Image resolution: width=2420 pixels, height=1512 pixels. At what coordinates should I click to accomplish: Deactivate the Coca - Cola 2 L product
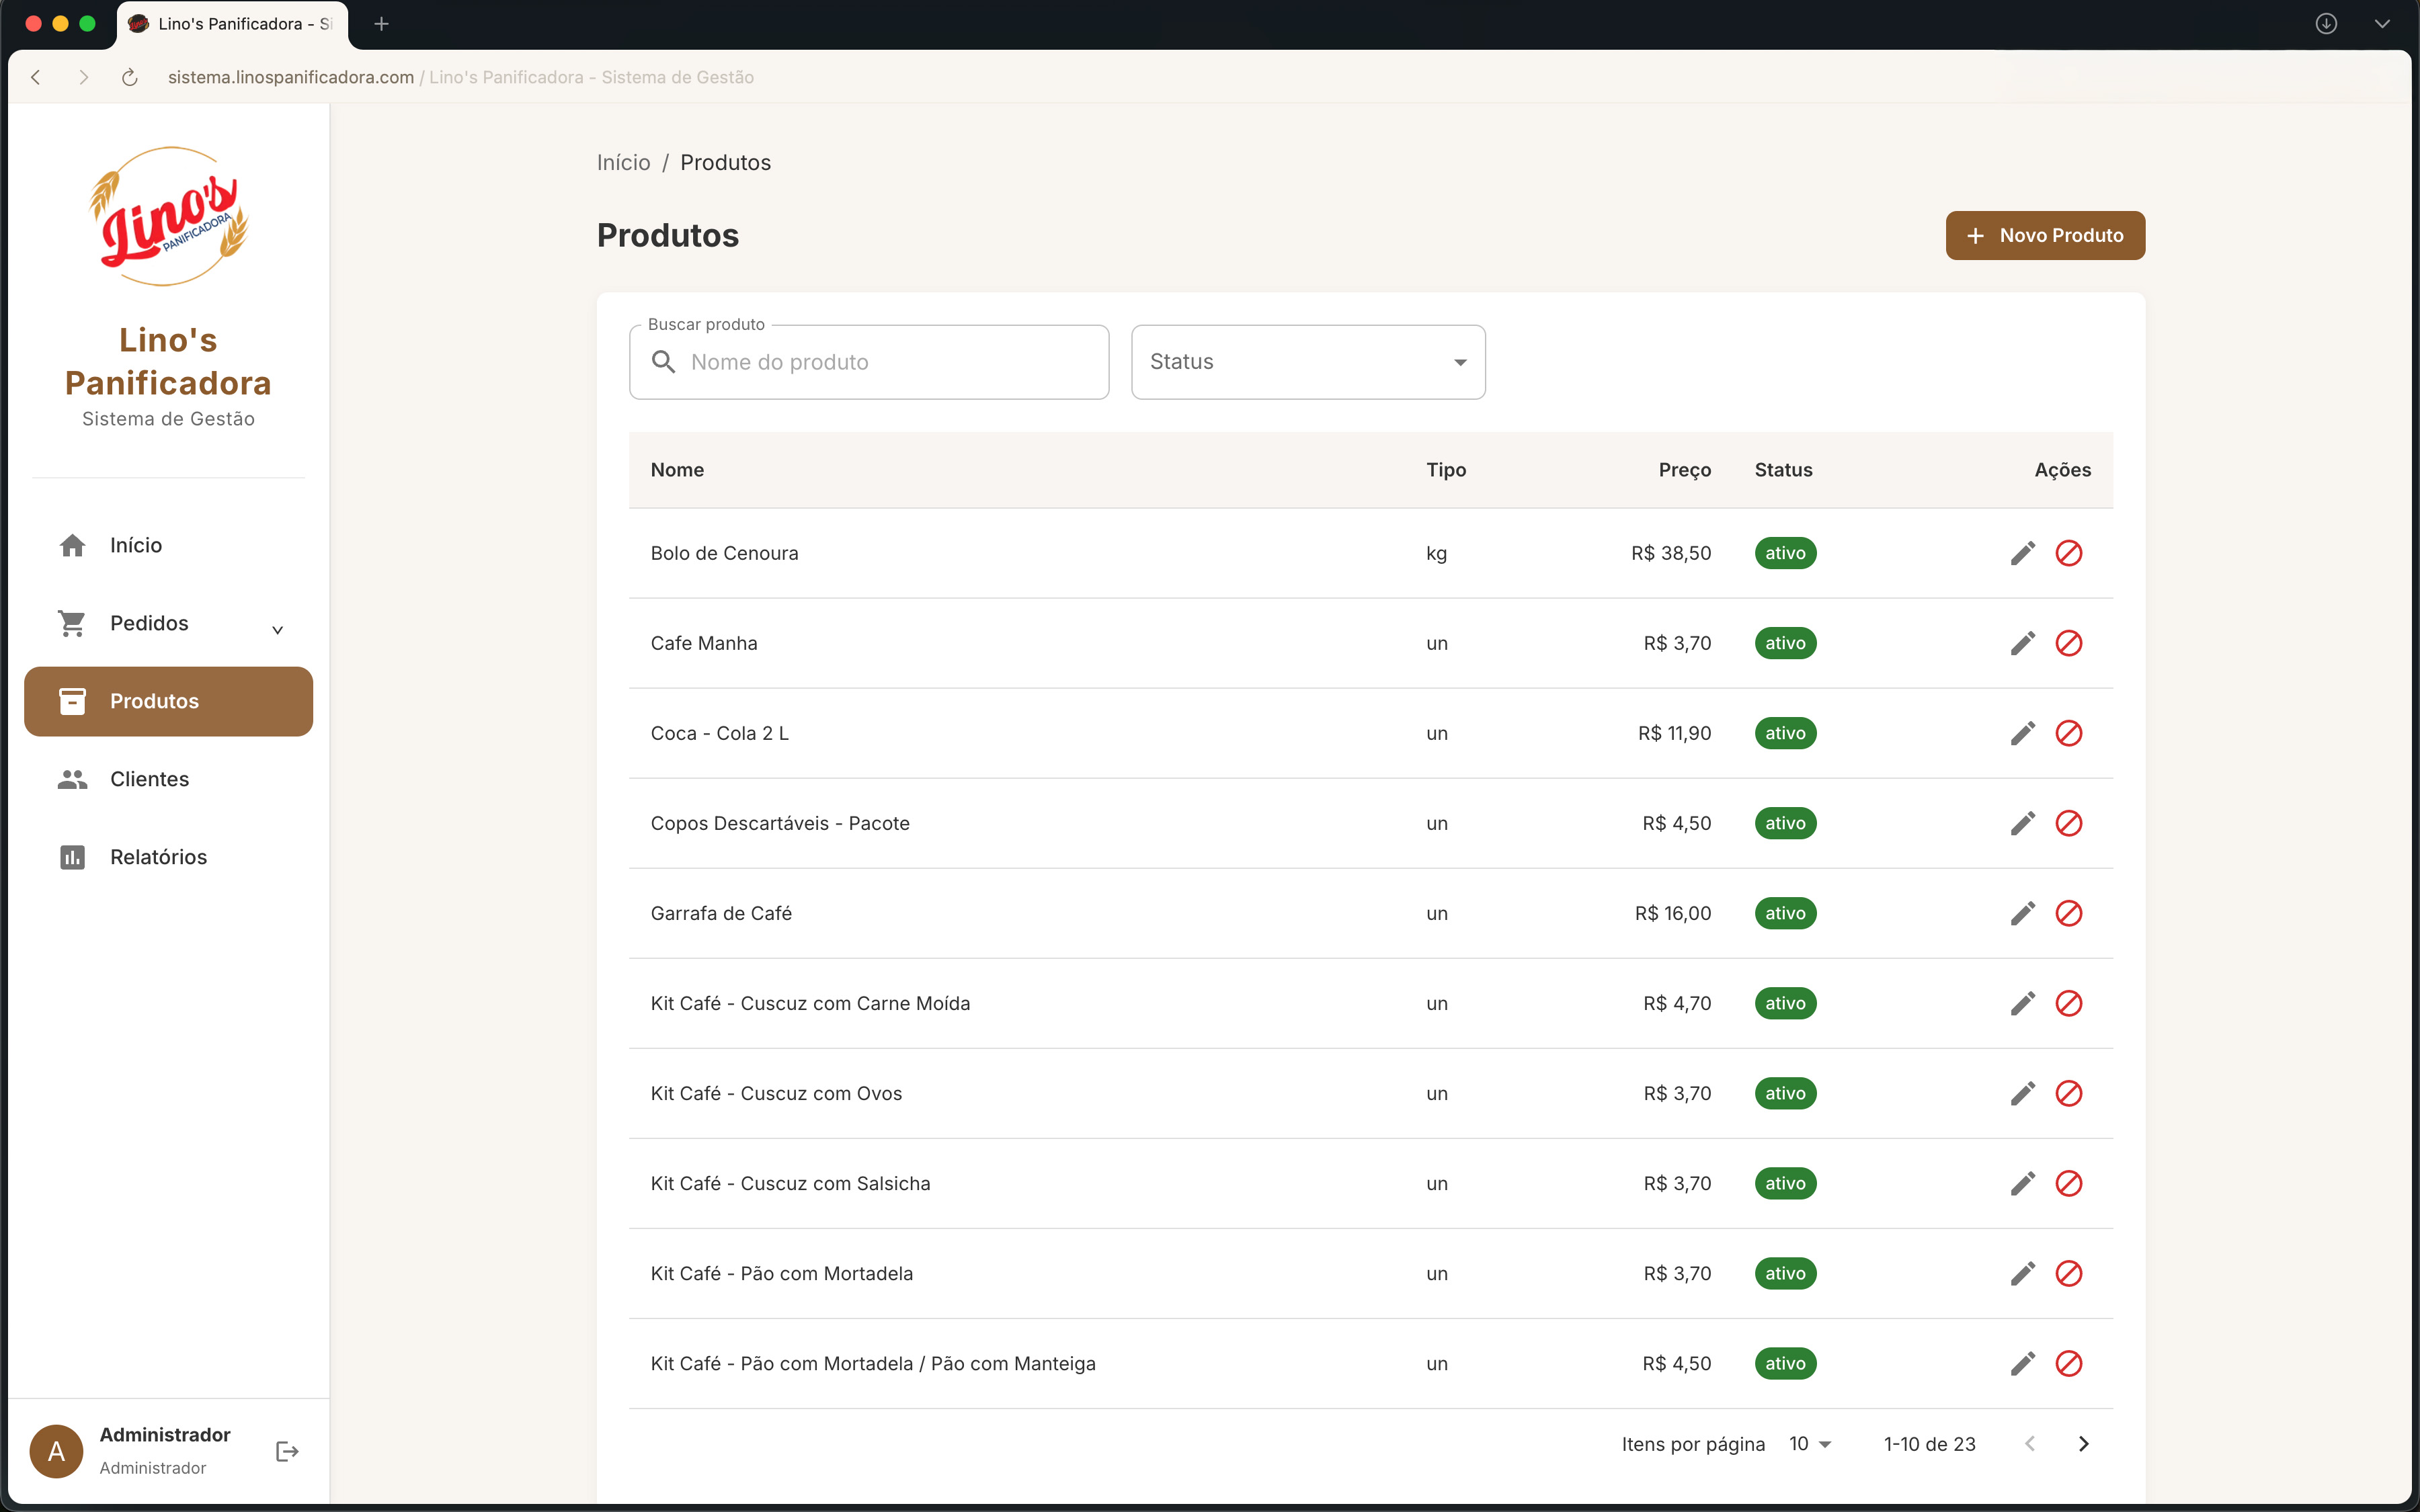(x=2068, y=733)
